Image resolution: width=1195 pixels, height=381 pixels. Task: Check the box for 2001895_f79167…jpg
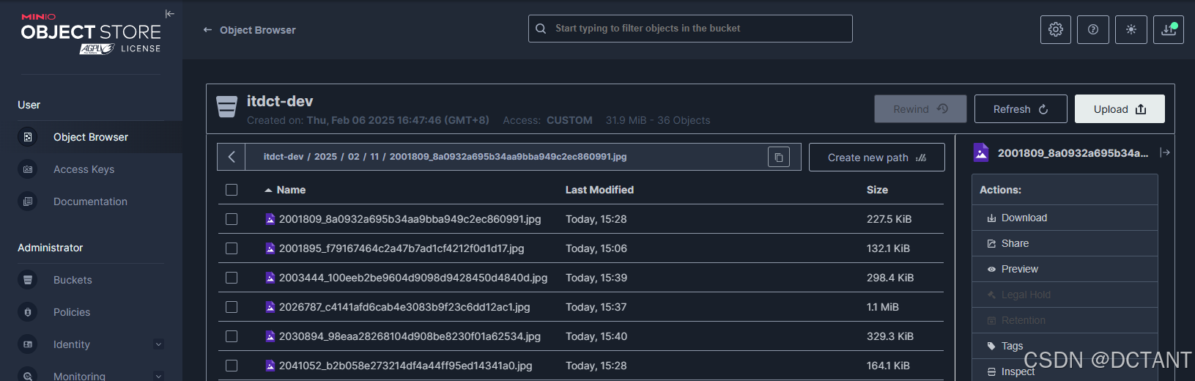coord(232,248)
